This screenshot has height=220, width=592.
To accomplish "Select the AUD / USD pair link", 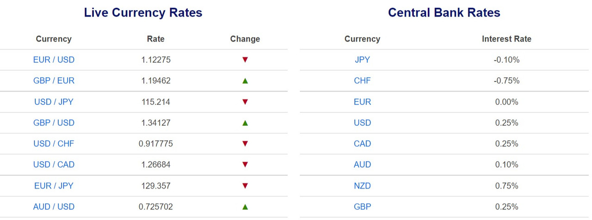I will point(54,207).
